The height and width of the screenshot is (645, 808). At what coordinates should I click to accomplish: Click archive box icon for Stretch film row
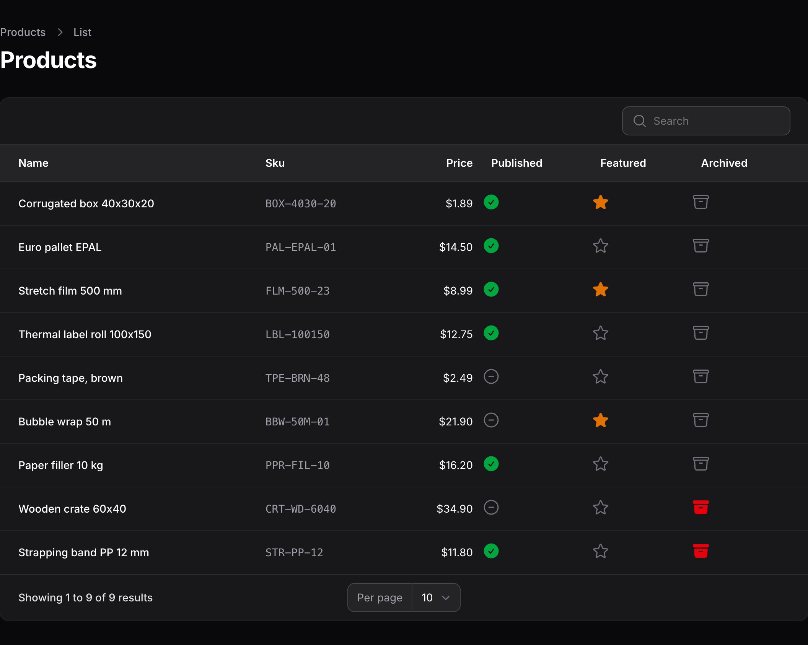(700, 290)
